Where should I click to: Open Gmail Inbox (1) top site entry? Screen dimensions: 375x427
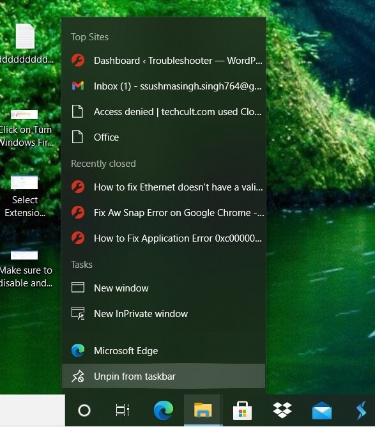tap(164, 86)
